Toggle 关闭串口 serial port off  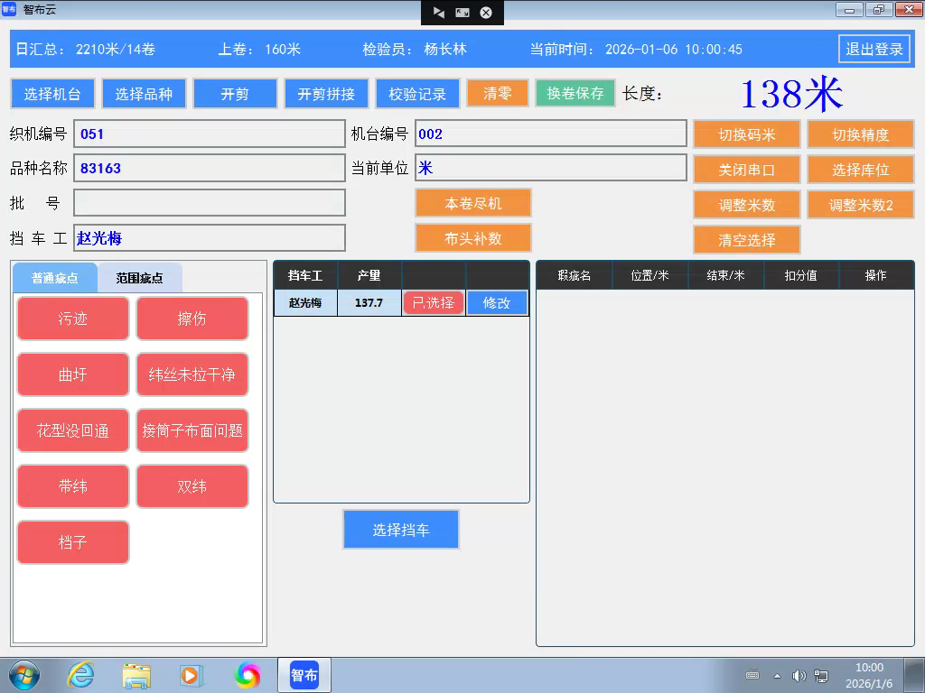pos(746,169)
